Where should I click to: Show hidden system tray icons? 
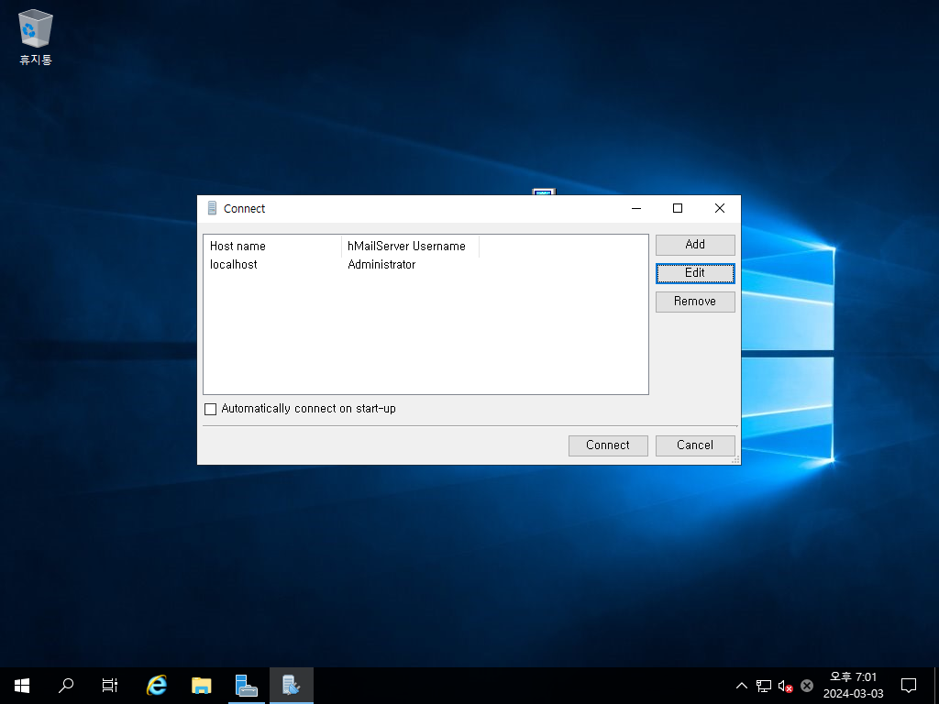[x=741, y=686]
